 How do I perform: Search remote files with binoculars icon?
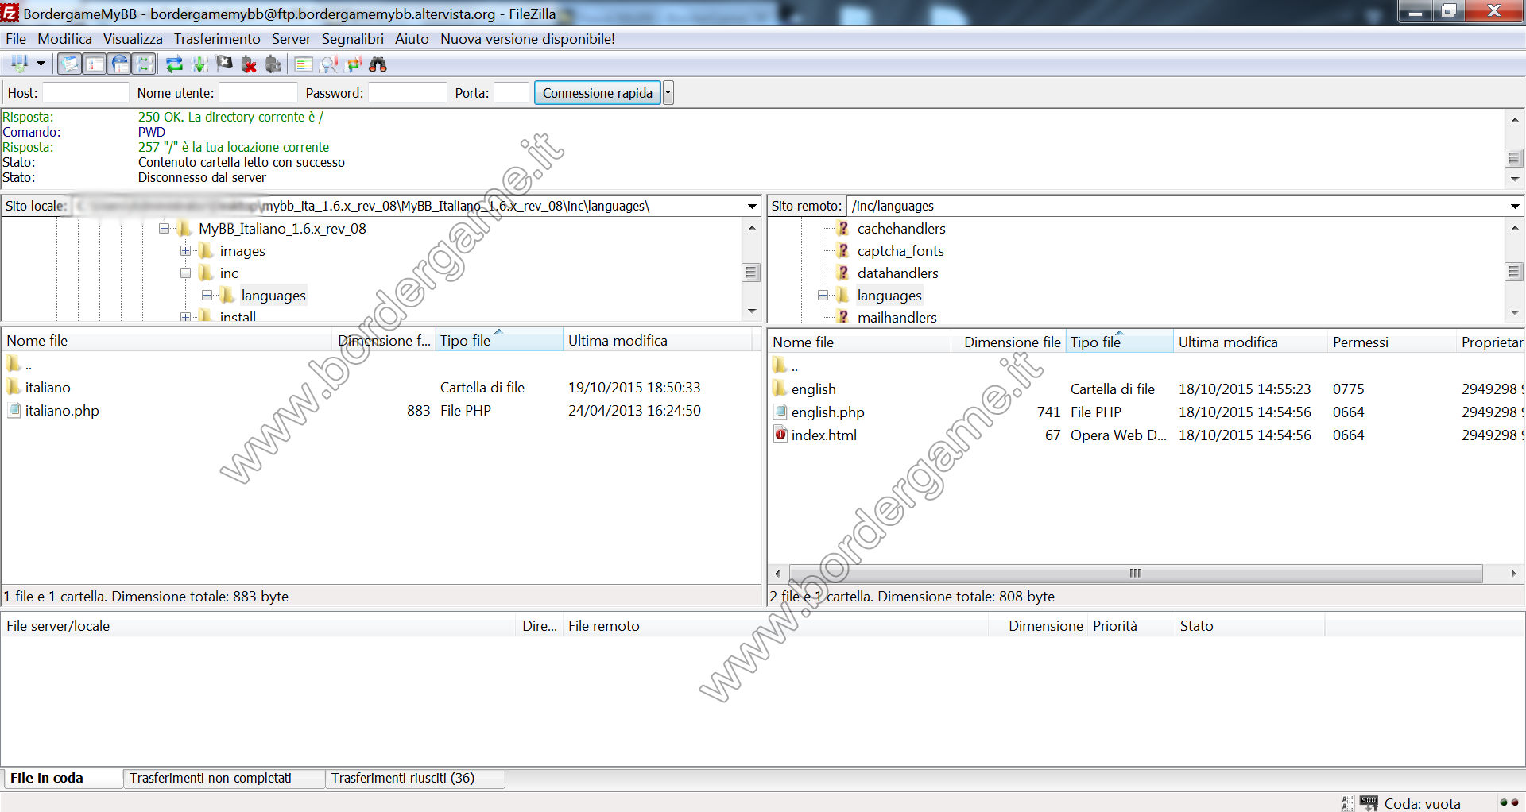378,64
